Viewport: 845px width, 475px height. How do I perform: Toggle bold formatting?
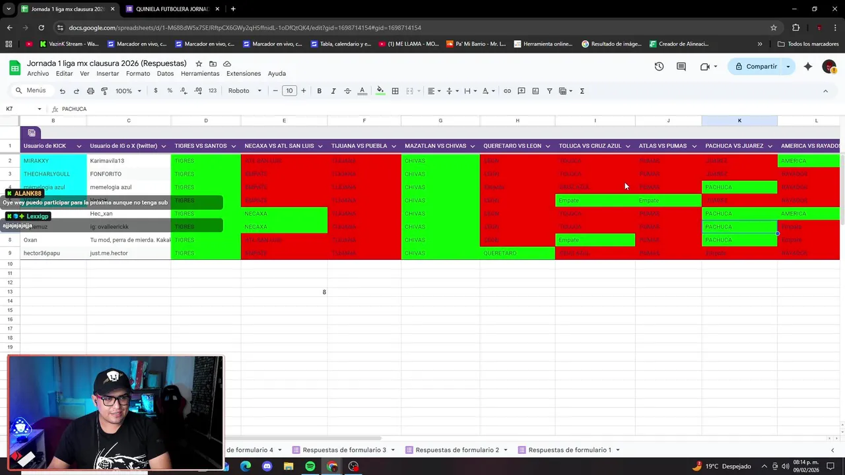point(319,91)
